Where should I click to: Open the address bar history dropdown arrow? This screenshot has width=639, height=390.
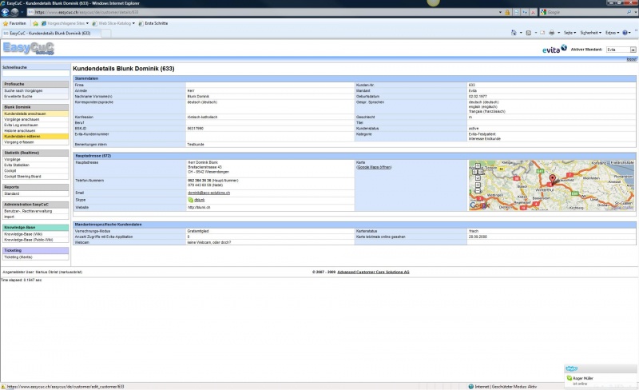500,12
